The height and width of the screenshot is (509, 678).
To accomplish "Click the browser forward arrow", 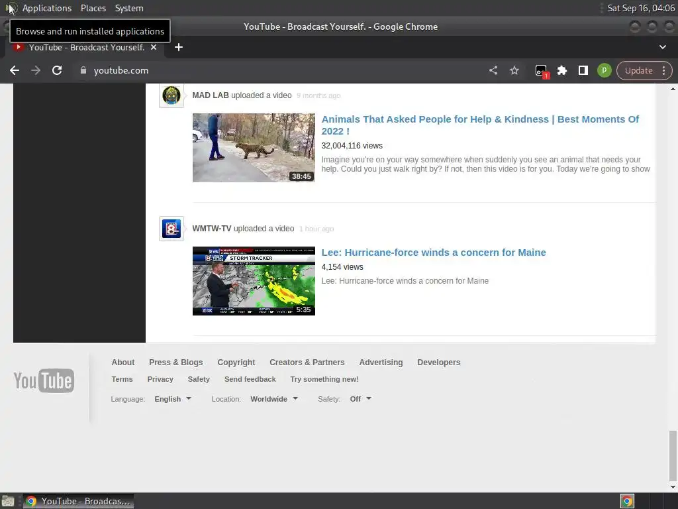I will [36, 70].
